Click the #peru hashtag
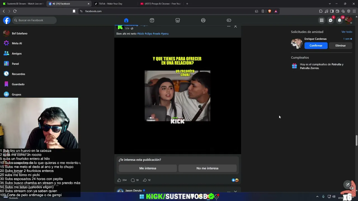 (165, 33)
